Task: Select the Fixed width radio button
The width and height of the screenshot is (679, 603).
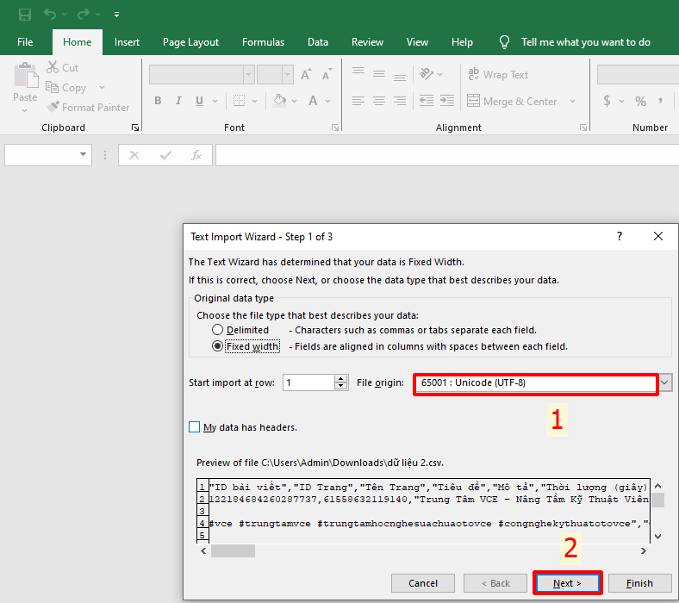Action: click(217, 346)
